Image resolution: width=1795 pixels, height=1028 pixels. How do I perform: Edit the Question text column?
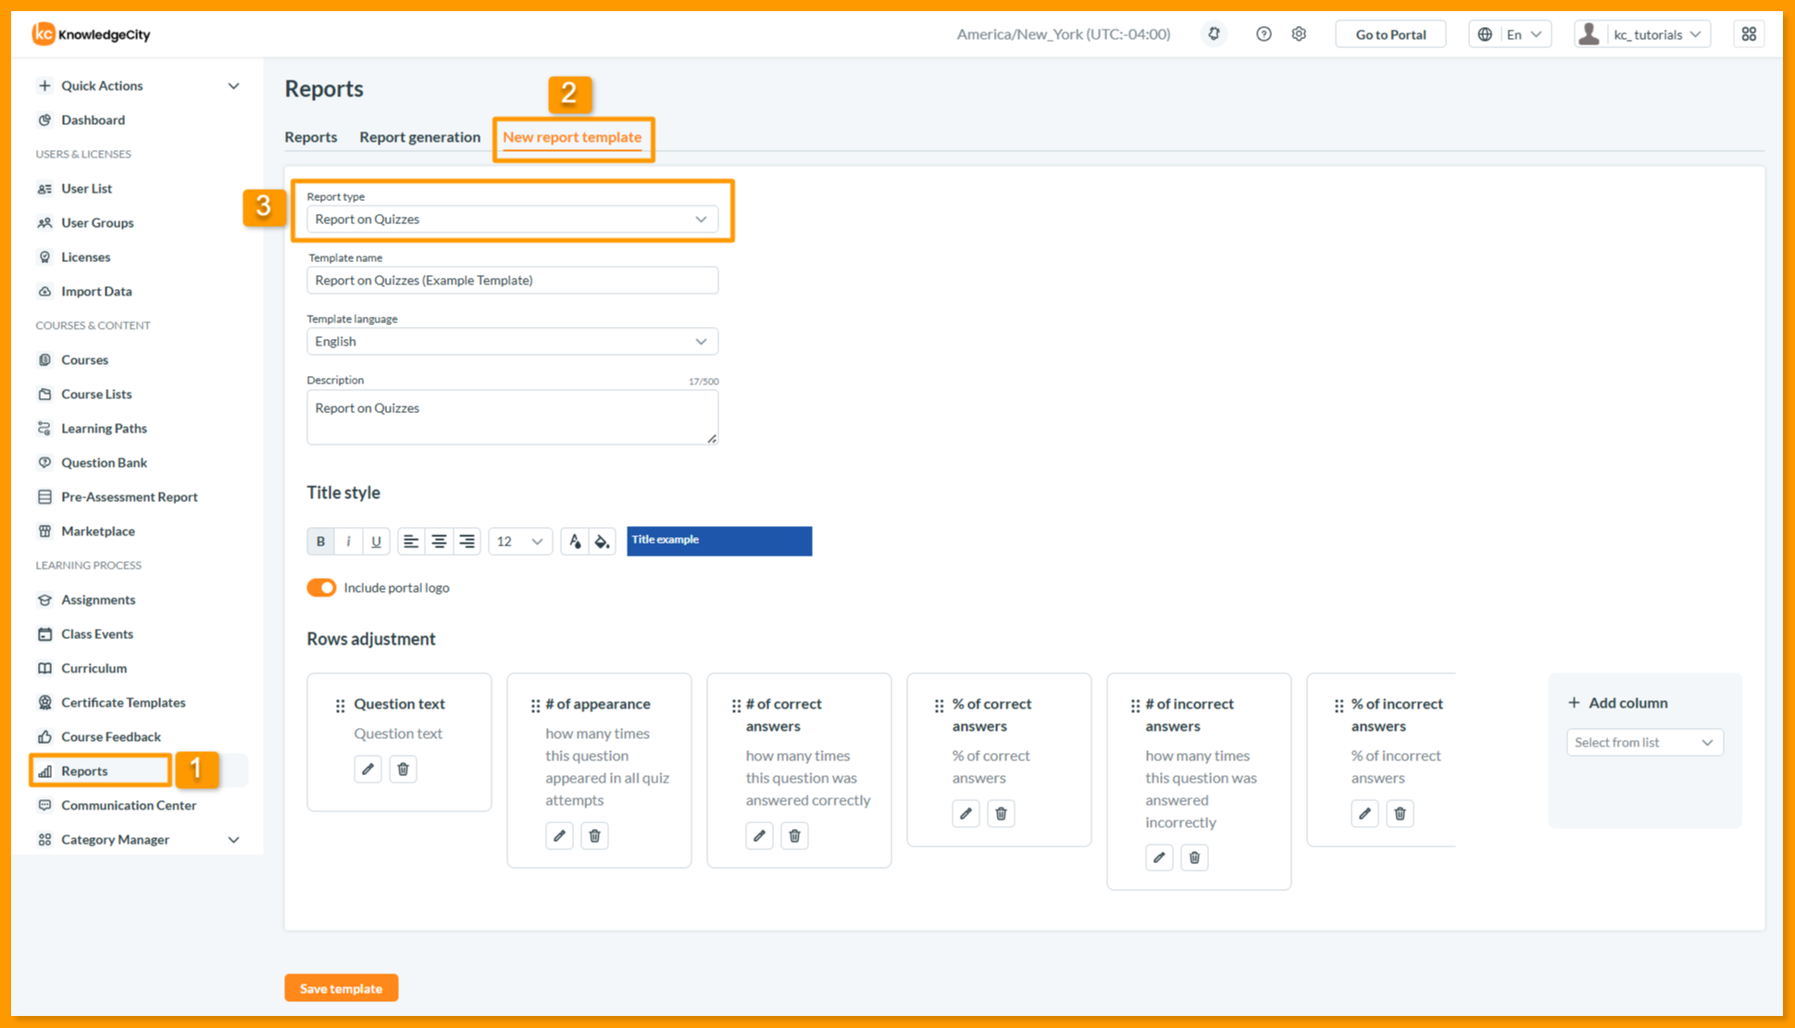tap(368, 769)
